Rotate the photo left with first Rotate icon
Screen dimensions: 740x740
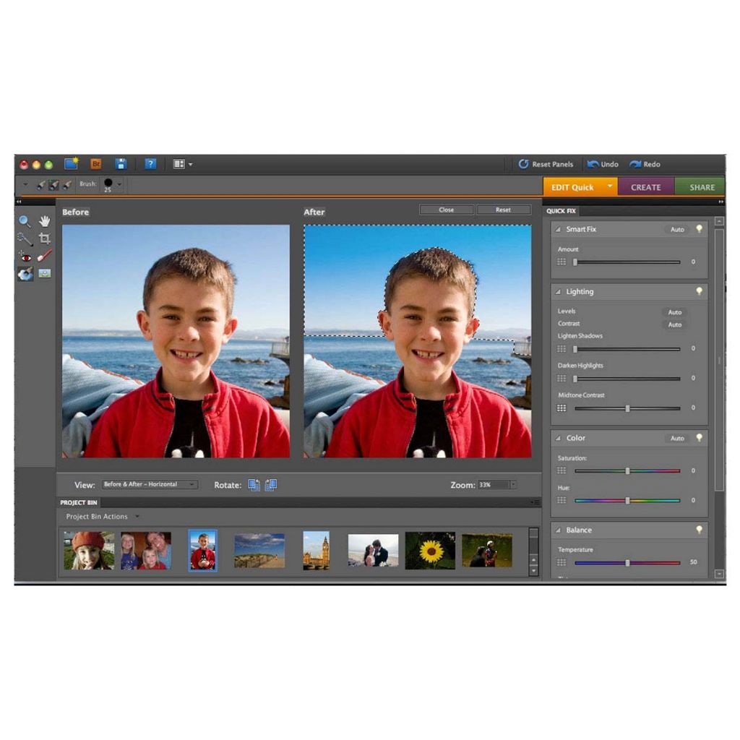254,485
